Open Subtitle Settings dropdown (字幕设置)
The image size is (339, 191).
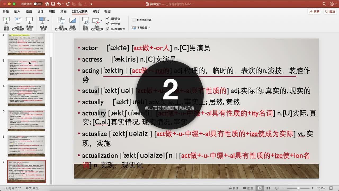[141, 28]
